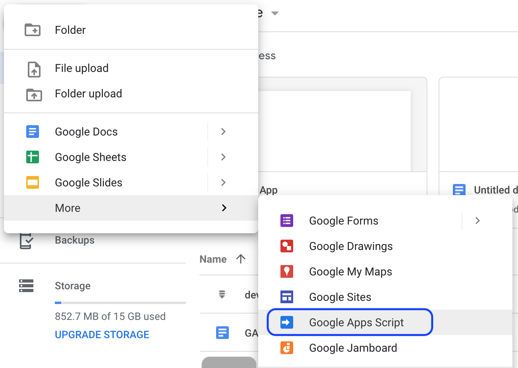Expand the Google Docs submenu arrow
Viewport: 518px width, 368px height.
pos(223,132)
